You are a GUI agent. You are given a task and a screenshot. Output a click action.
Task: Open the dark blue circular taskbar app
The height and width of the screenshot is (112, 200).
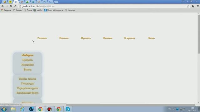click(31, 109)
